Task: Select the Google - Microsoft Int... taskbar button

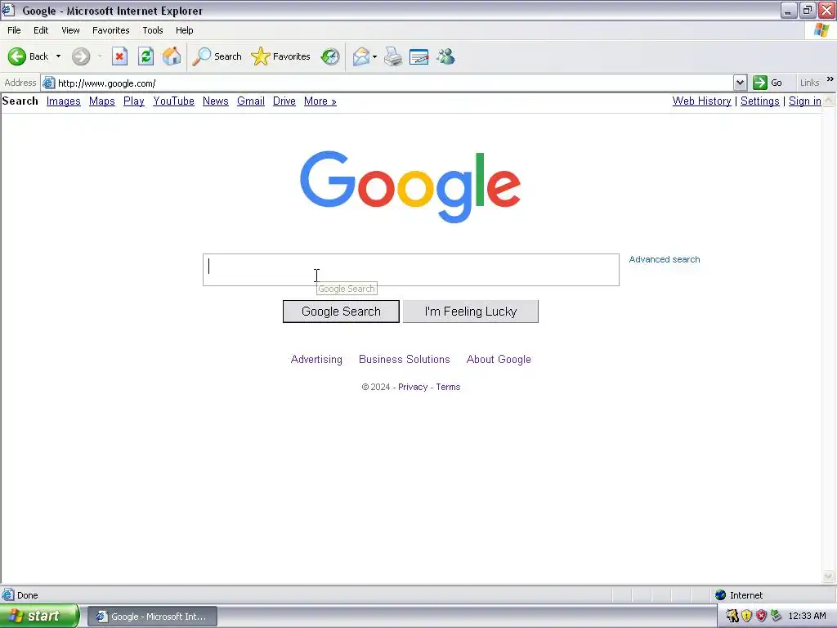Action: pos(152,617)
